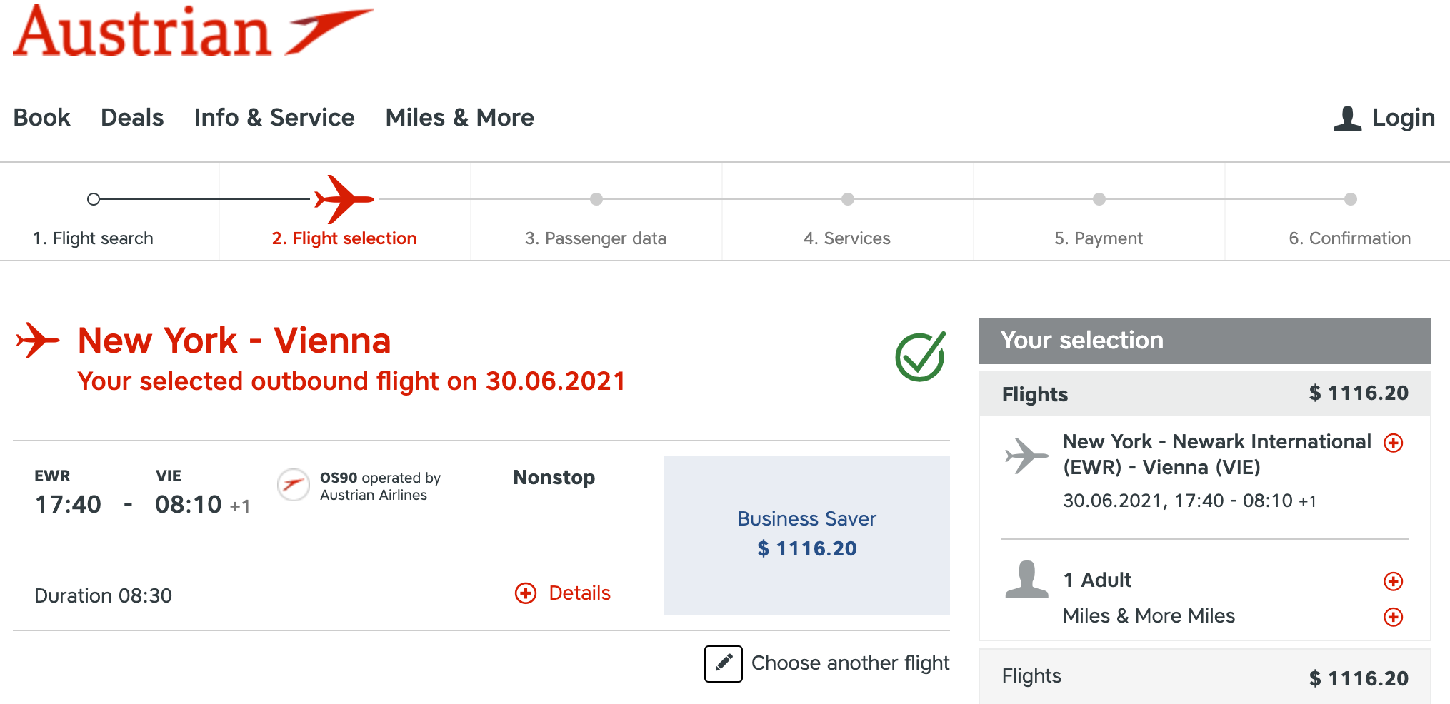Click the pencil edit icon

(x=723, y=663)
